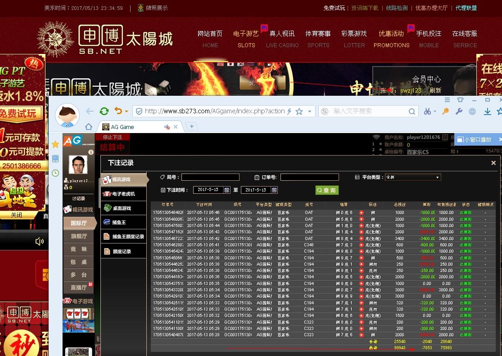Viewport: 502px width, 356px height.
Task: Close the 下注记录 dialog
Action: (x=493, y=163)
